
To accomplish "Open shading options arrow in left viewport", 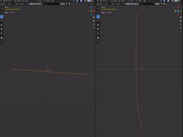I will tap(94, 1).
